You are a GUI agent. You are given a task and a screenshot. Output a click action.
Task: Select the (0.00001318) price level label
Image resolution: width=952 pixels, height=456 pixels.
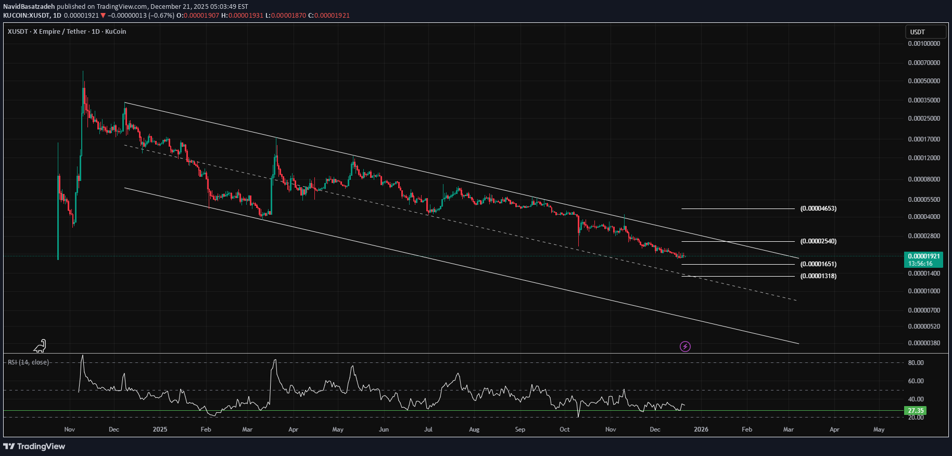point(818,276)
